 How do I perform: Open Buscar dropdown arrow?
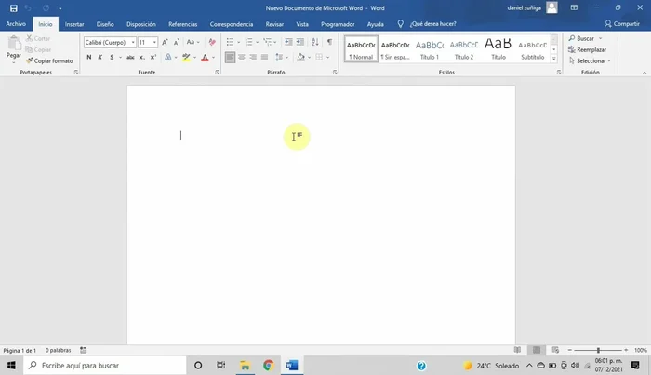tap(601, 38)
